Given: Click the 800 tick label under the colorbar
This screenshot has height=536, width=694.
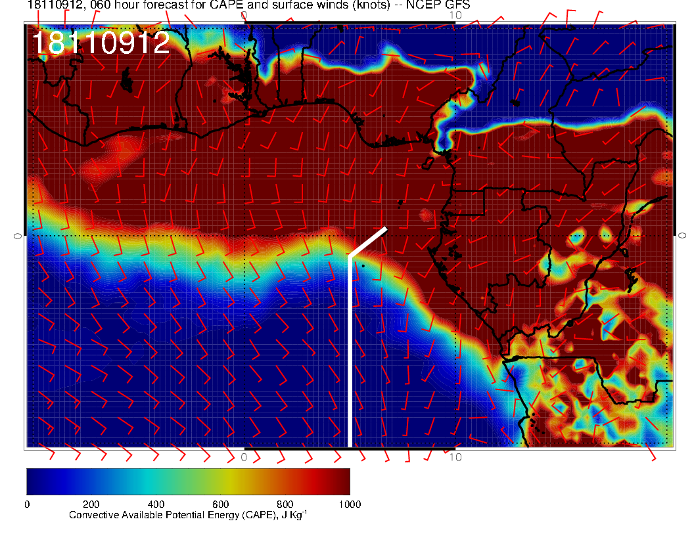Looking at the screenshot, I should click(285, 504).
